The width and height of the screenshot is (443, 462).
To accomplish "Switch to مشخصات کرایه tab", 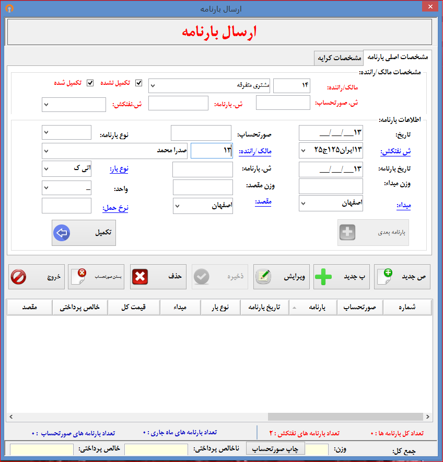I will (339, 58).
